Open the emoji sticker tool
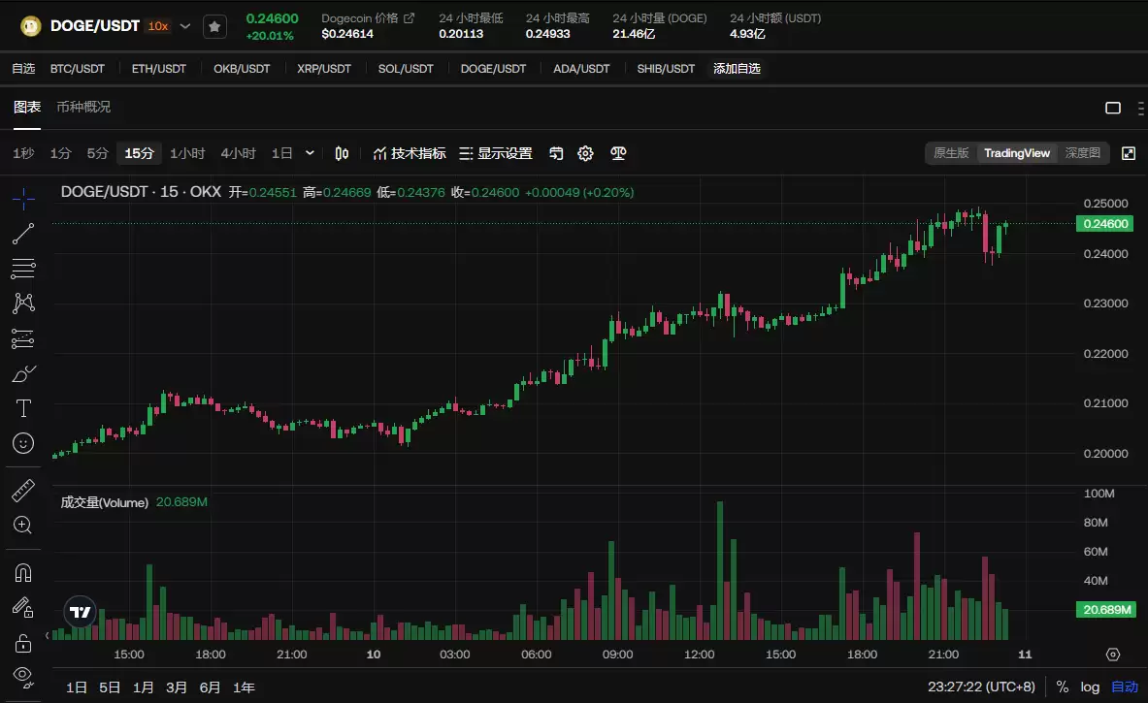The height and width of the screenshot is (703, 1148). click(x=22, y=443)
